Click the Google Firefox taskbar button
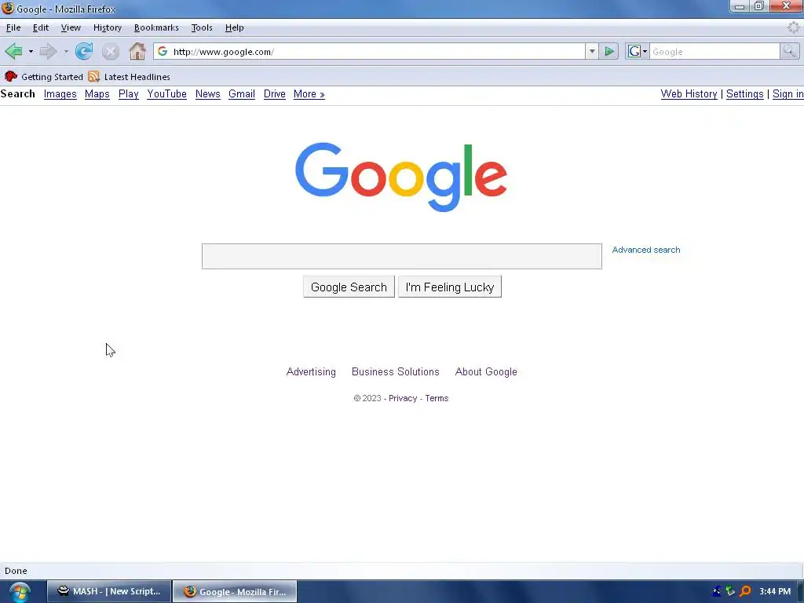This screenshot has height=603, width=804. [x=235, y=592]
